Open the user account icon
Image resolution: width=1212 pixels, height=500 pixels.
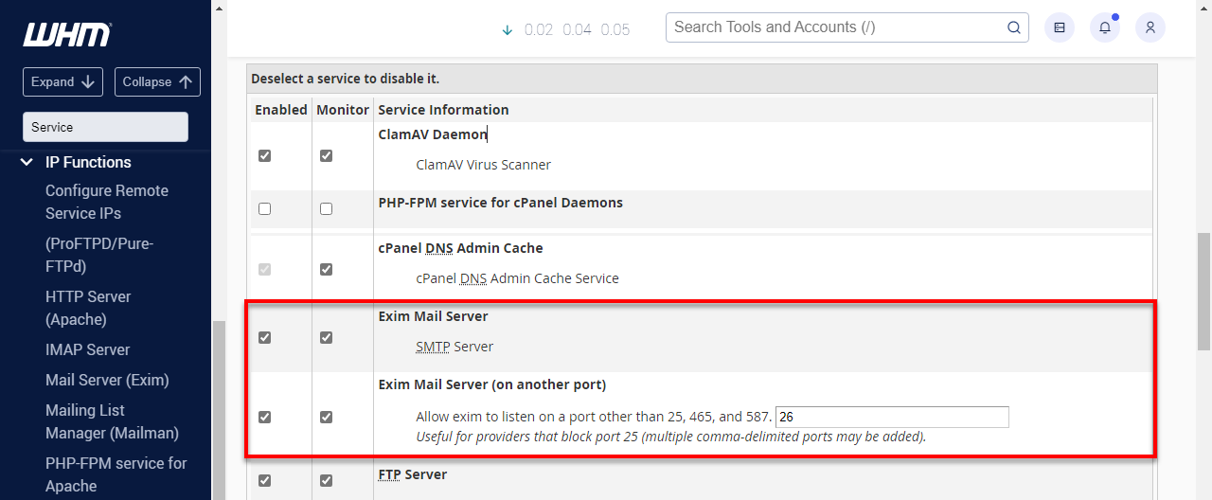(x=1150, y=27)
